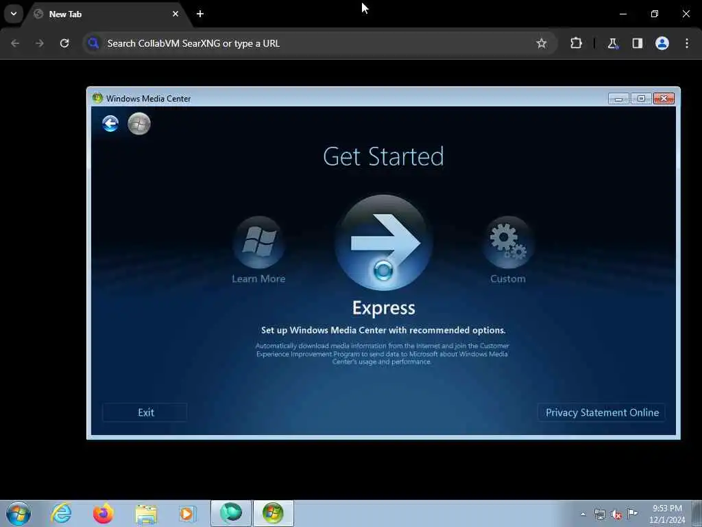Screen dimensions: 702x527
Task: Focus the browser address bar
Action: pyautogui.click(x=319, y=43)
